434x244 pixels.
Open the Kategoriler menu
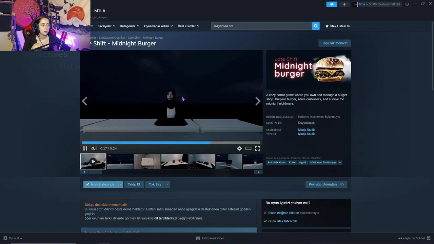coord(130,26)
